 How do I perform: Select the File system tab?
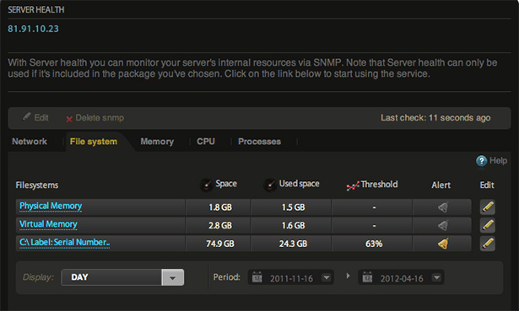coord(94,142)
